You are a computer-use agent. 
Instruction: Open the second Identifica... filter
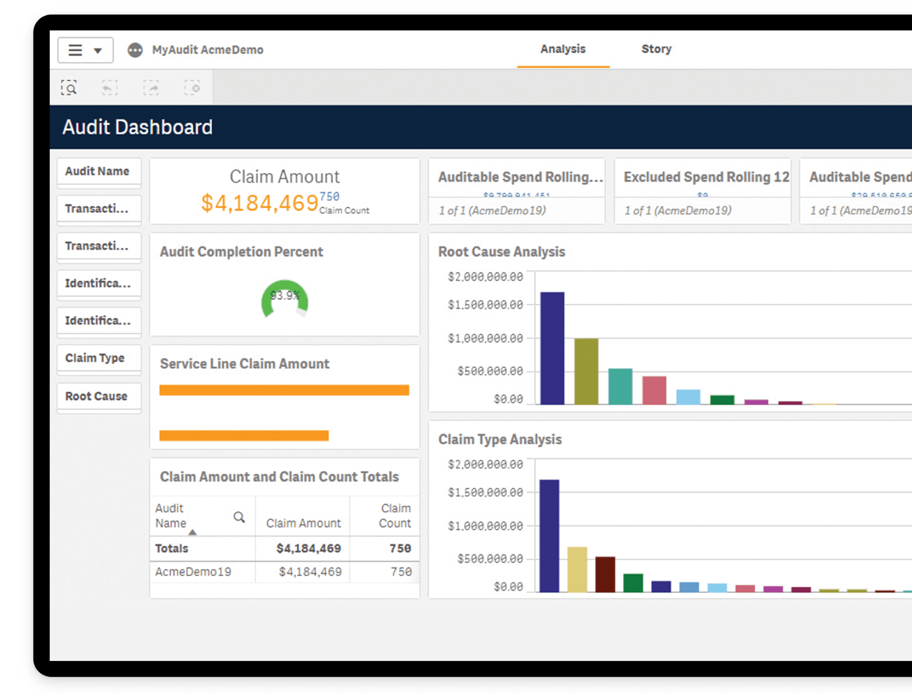(x=99, y=322)
